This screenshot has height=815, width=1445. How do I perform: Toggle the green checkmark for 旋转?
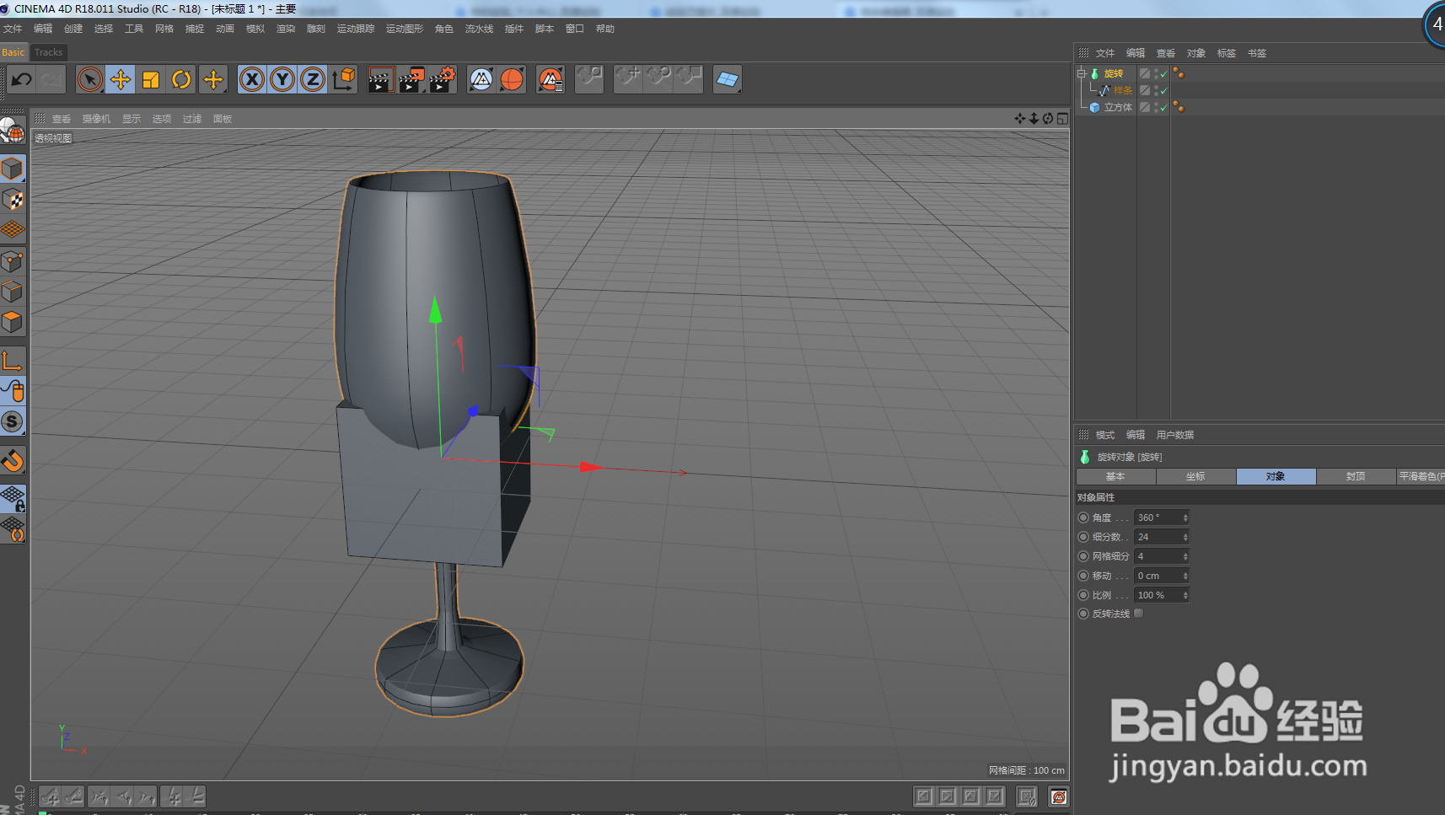(1164, 74)
